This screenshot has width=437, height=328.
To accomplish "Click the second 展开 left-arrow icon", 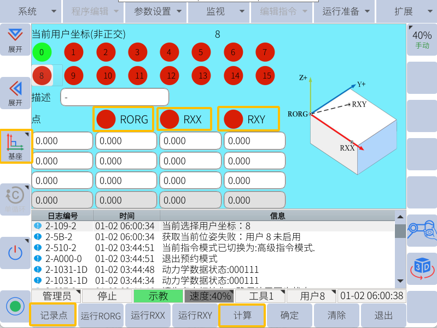I will pos(15,93).
